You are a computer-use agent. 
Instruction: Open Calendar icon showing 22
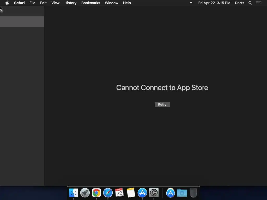[119, 193]
